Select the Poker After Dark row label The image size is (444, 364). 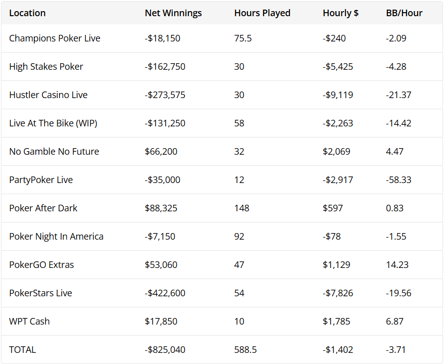click(43, 208)
